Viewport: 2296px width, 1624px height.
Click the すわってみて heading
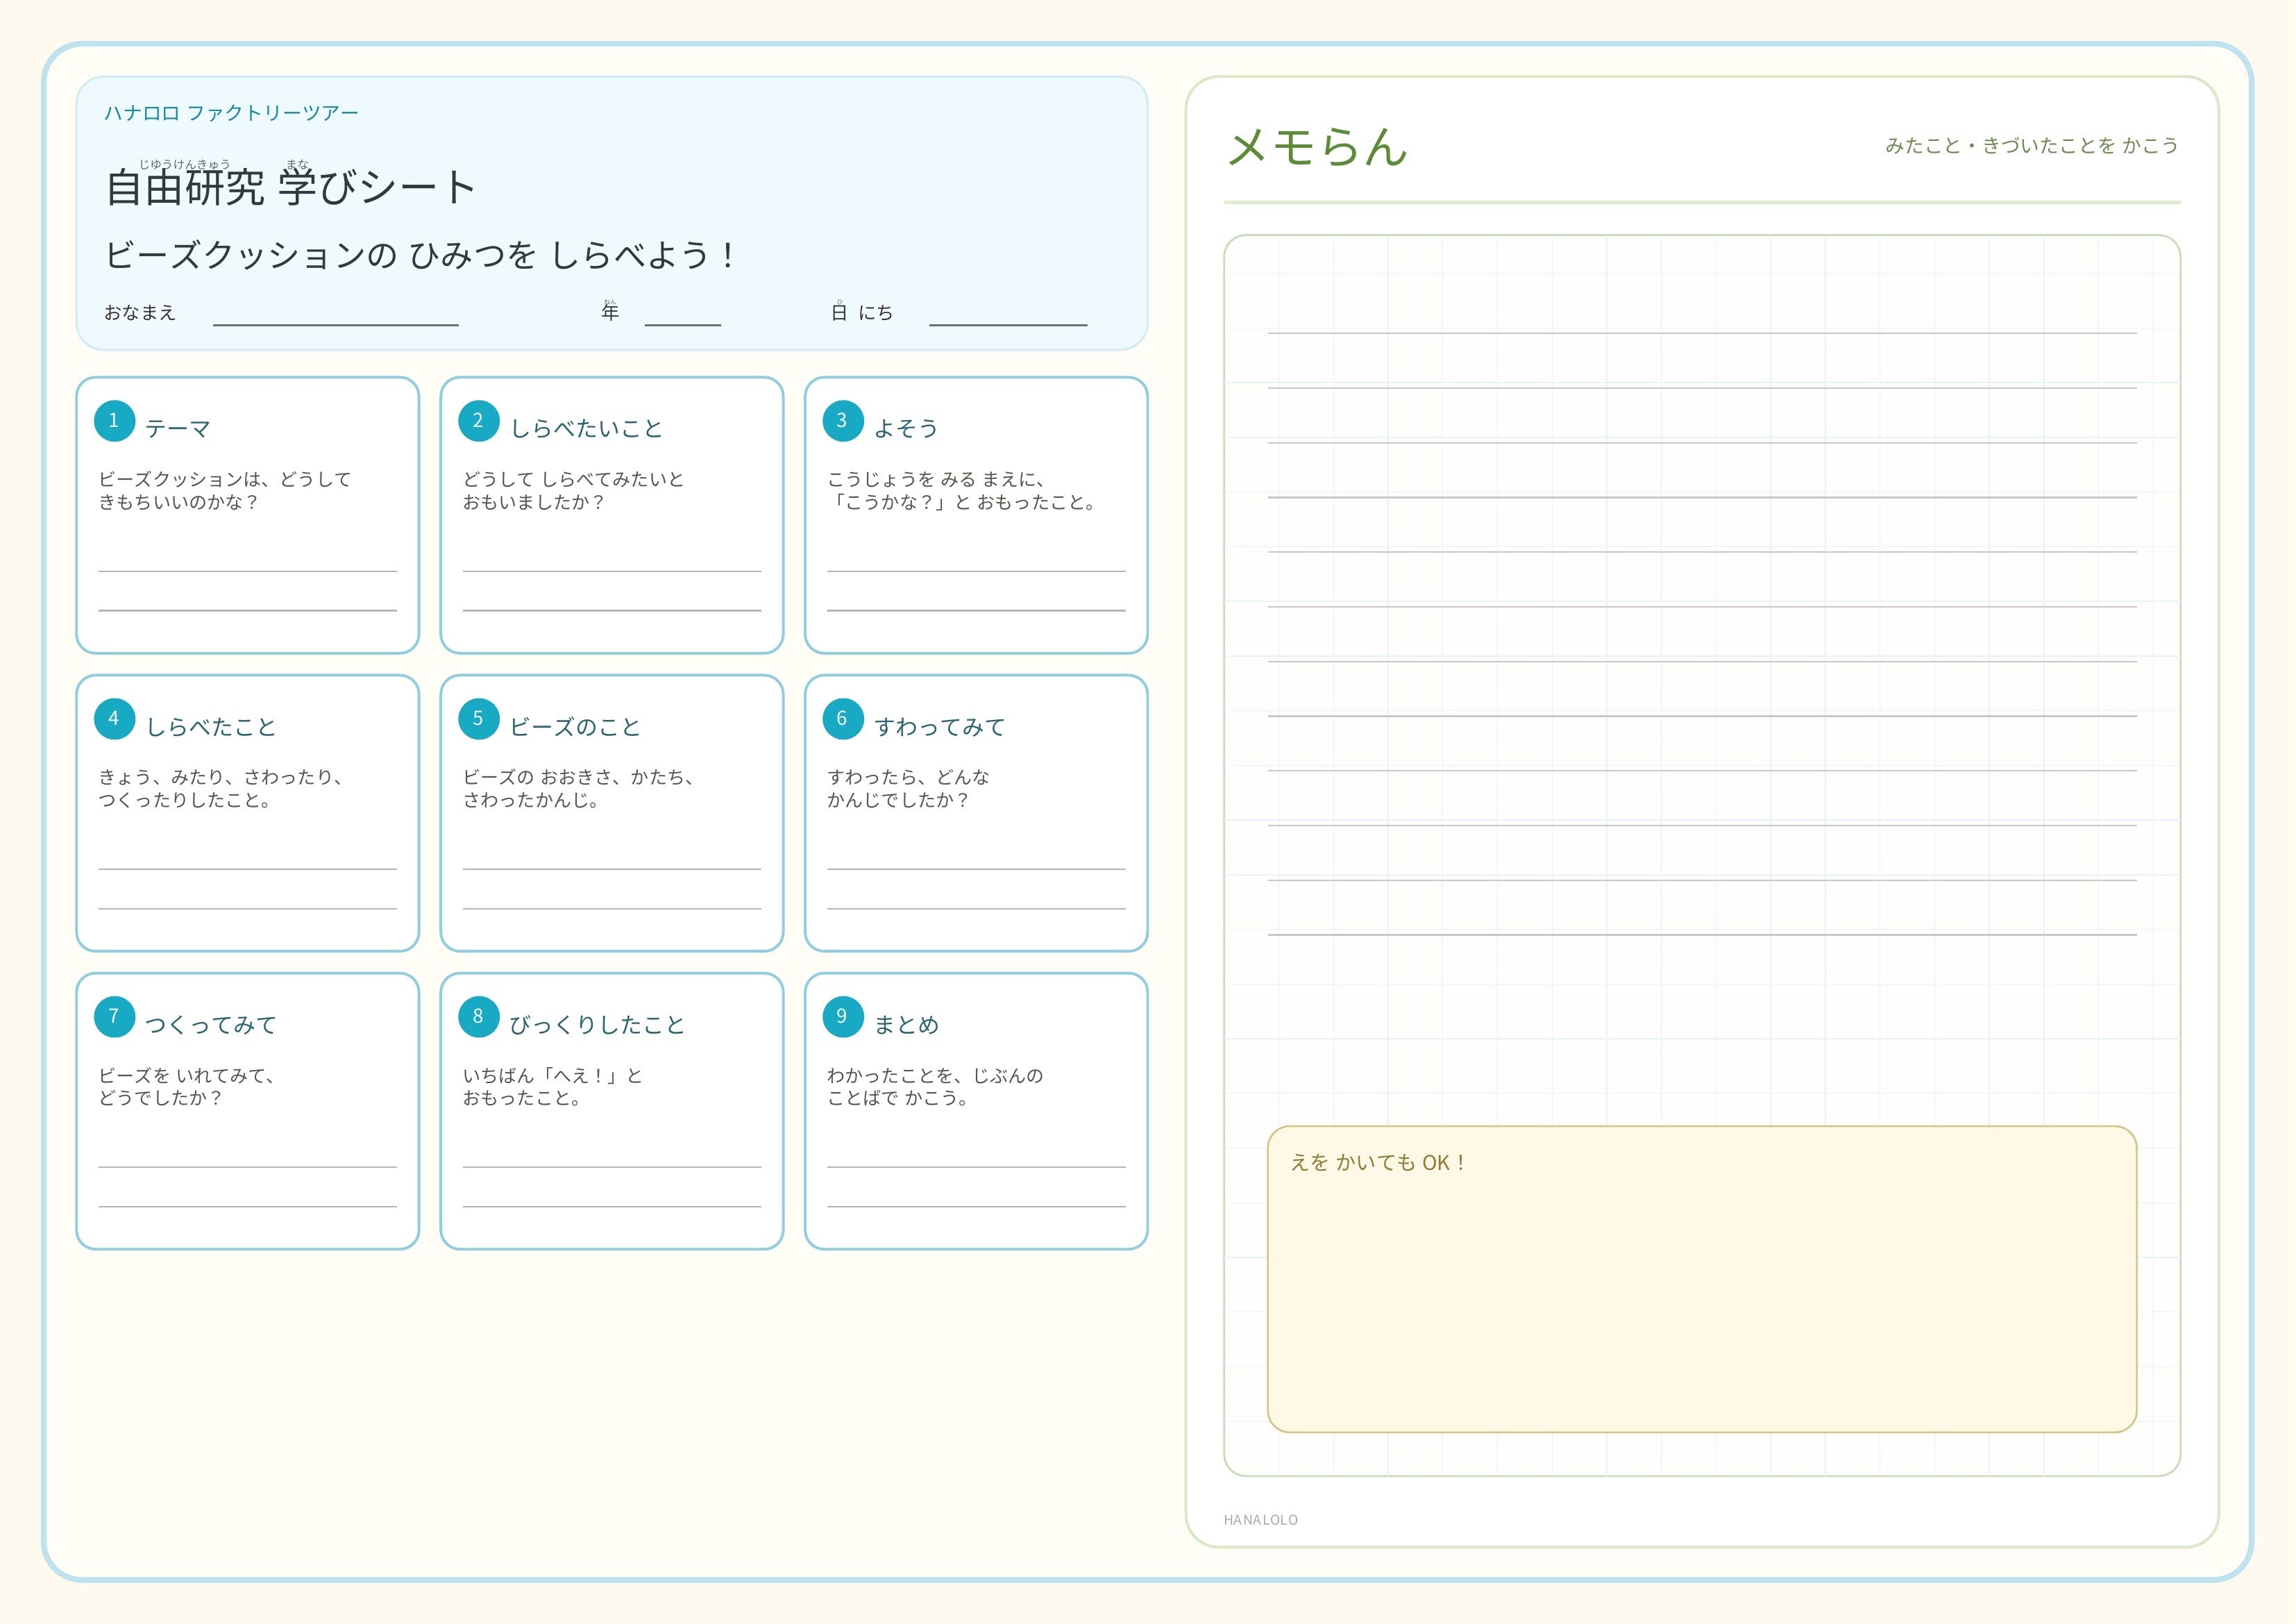tap(940, 726)
